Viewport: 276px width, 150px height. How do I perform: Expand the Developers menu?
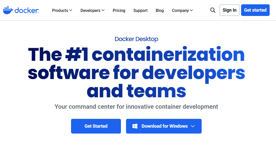tap(92, 10)
